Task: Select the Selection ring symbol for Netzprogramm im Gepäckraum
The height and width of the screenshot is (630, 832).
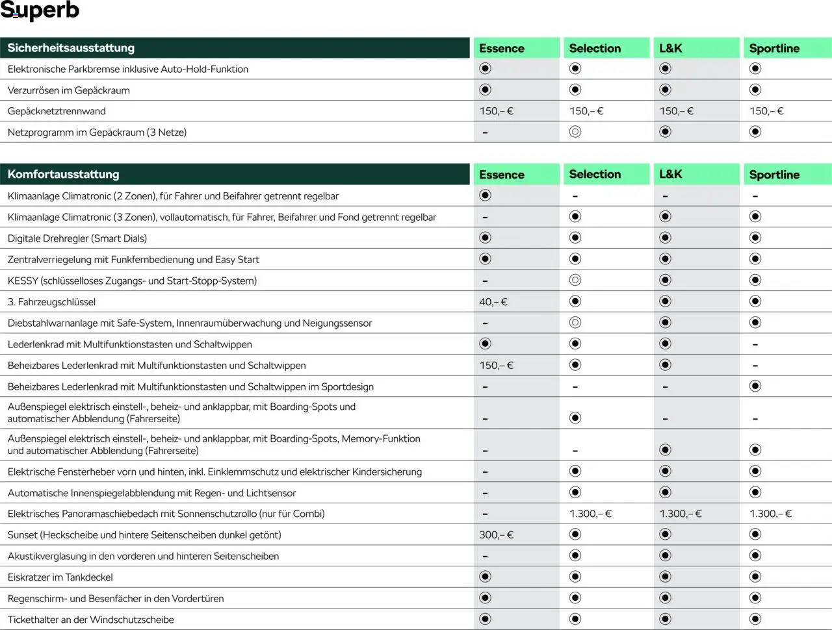Action: (575, 132)
